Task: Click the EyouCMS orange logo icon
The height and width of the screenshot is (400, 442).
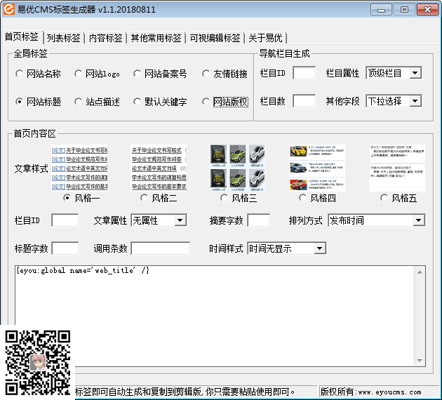Action: (8, 9)
